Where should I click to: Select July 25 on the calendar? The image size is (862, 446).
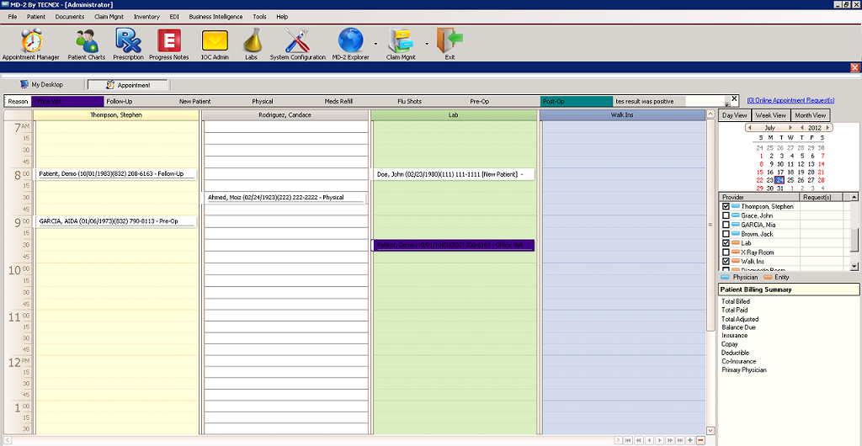click(x=790, y=180)
